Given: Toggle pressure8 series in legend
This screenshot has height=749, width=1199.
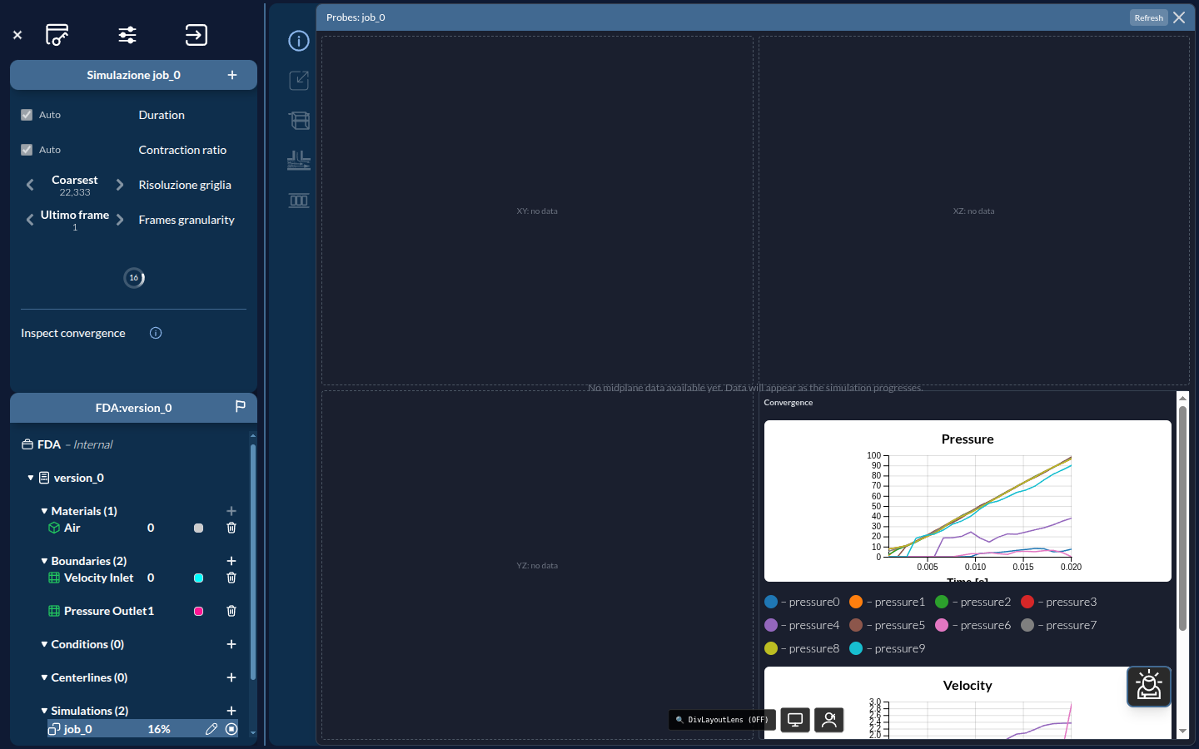Looking at the screenshot, I should (802, 648).
